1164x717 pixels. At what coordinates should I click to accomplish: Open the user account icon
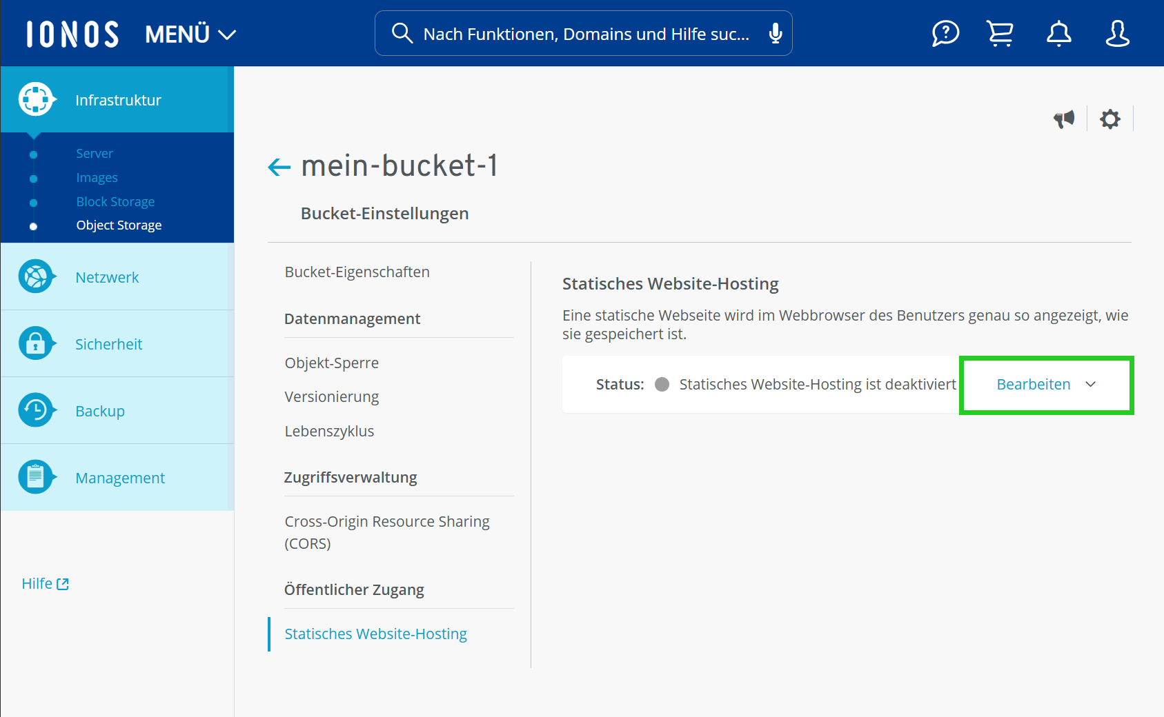pyautogui.click(x=1118, y=32)
